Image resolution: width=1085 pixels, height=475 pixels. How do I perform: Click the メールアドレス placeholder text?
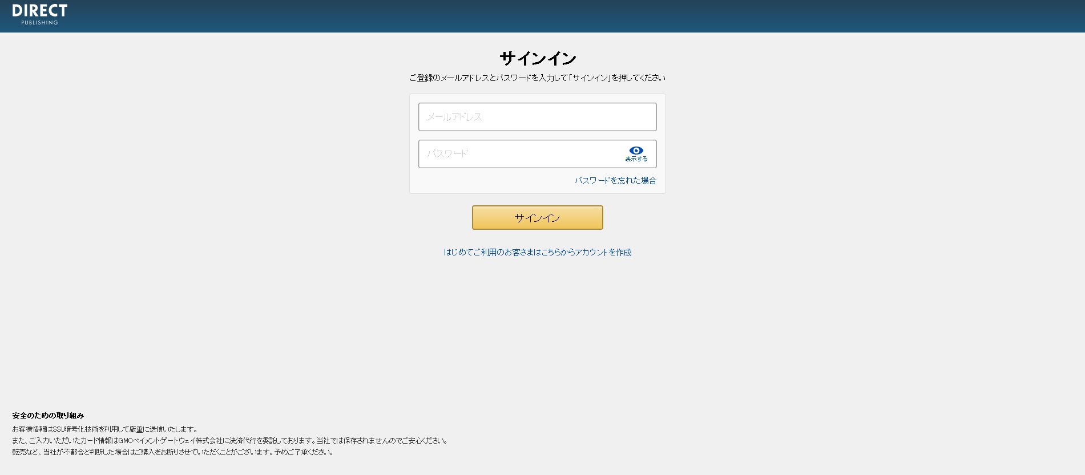click(455, 117)
